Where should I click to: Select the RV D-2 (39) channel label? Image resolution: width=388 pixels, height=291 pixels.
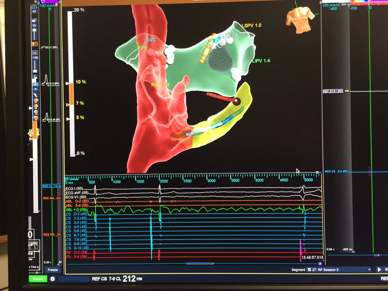point(77,252)
